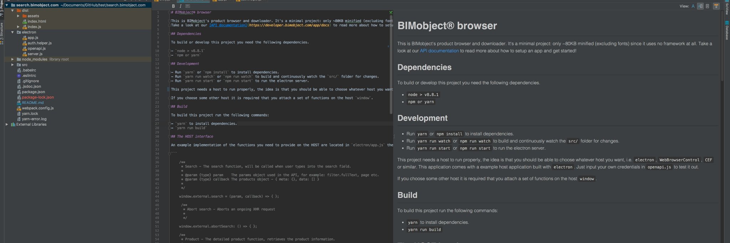Switch to the preview-only view icon
730x243 pixels.
coord(708,6)
